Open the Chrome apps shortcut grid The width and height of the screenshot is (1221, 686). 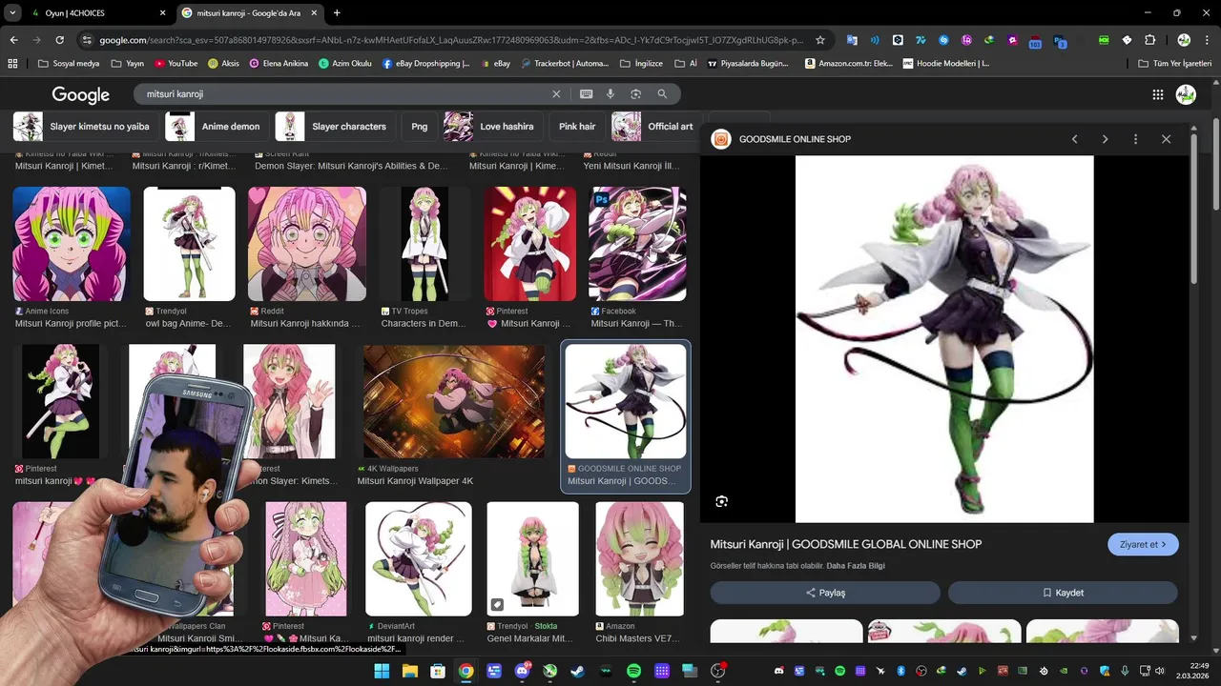pos(12,64)
